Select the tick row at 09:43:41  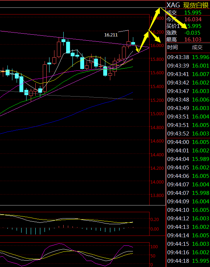point(188,74)
